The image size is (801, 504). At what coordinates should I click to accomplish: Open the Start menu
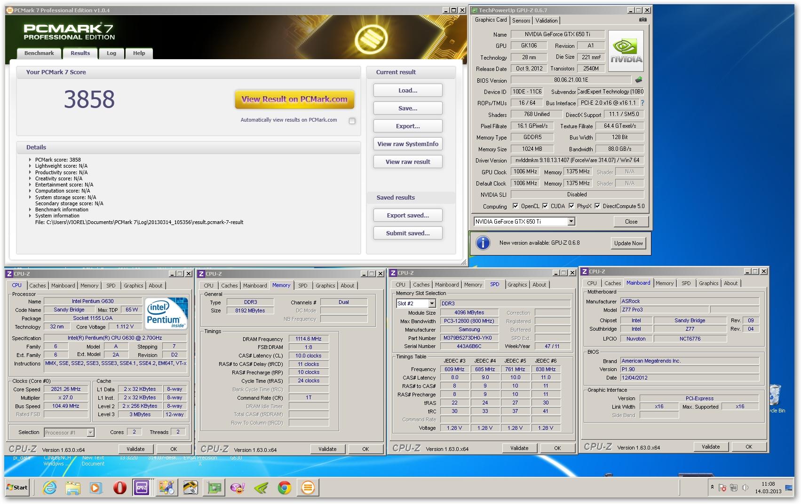17,487
